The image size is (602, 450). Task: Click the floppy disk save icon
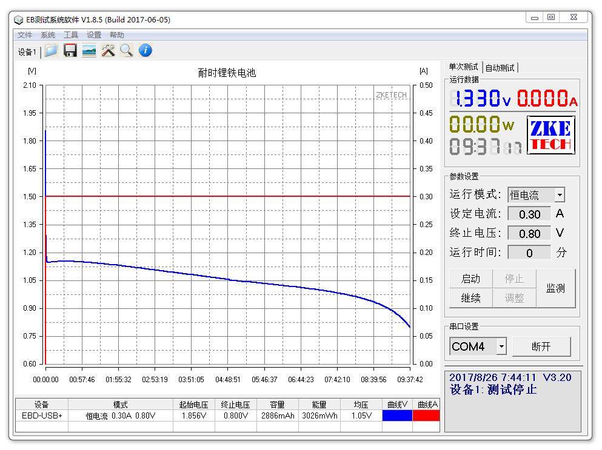click(x=70, y=51)
